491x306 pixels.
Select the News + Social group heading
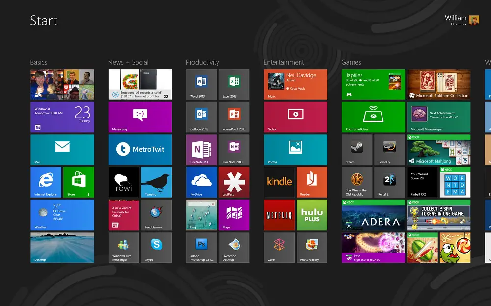128,62
